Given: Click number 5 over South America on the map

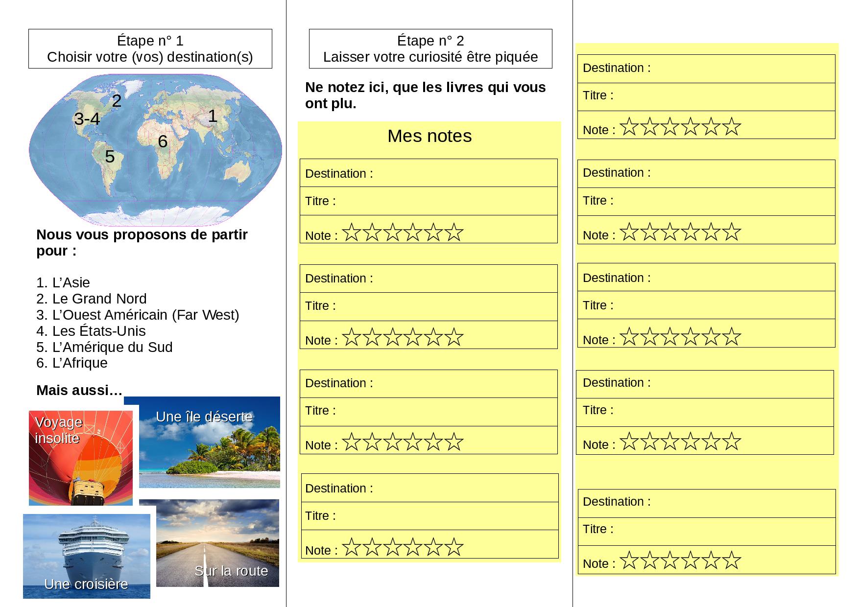Looking at the screenshot, I should [110, 157].
